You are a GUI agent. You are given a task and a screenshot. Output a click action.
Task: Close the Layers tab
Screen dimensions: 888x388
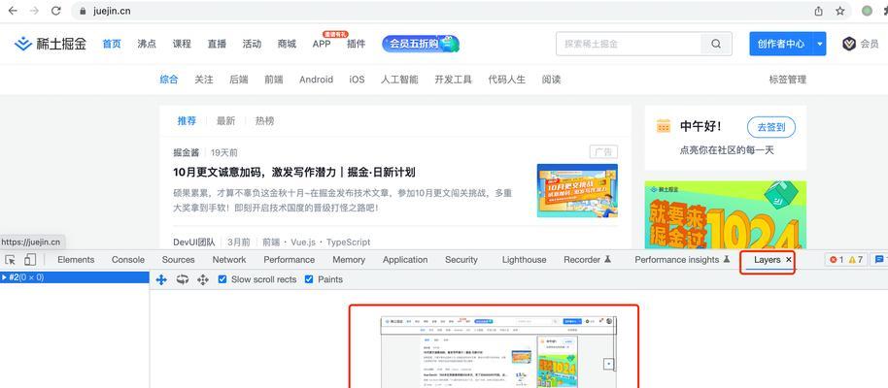coord(788,260)
